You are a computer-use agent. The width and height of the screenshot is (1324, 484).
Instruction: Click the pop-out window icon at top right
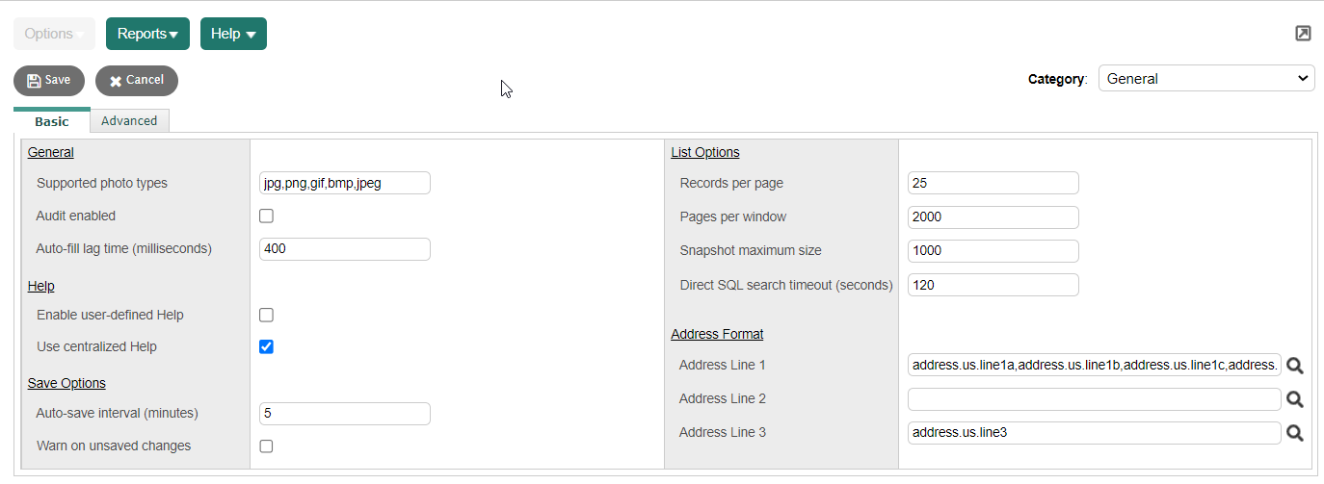1303,34
